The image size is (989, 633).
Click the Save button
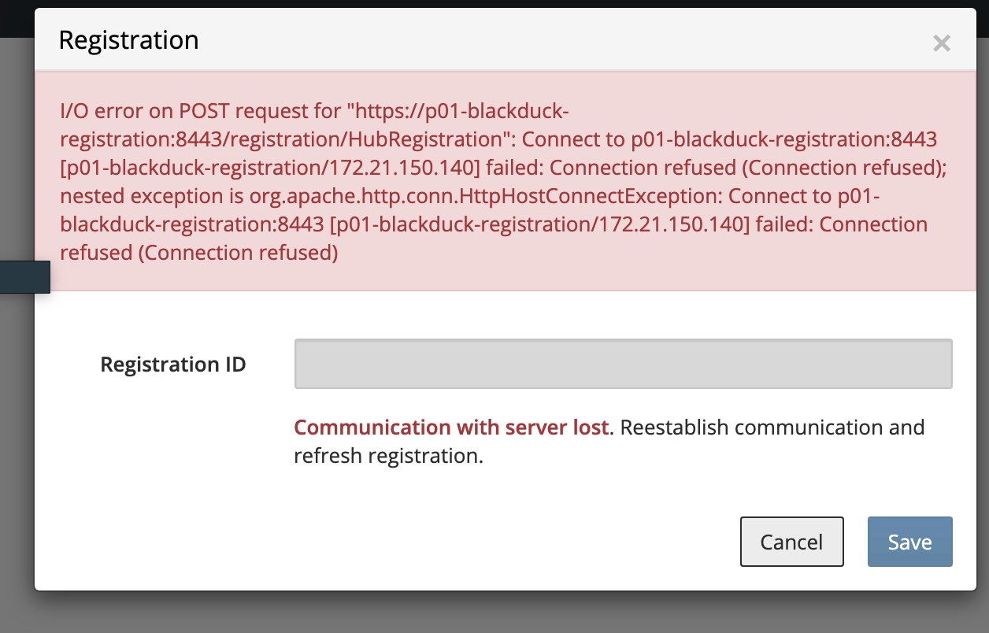(909, 542)
